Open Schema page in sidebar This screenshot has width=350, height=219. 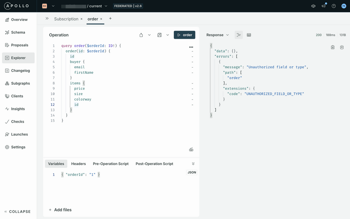[x=18, y=32]
